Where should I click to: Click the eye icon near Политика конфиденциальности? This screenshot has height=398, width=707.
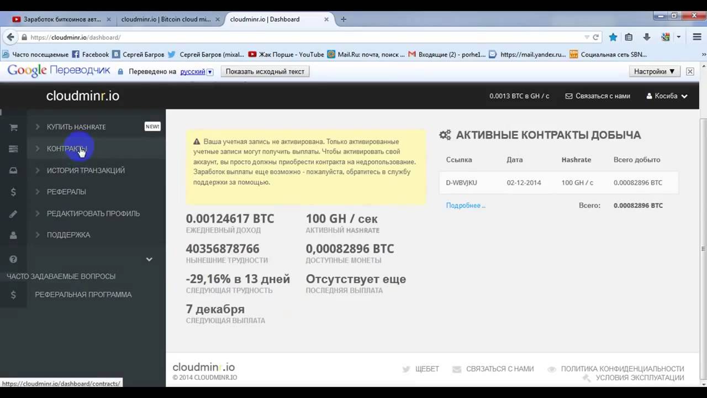(x=551, y=369)
